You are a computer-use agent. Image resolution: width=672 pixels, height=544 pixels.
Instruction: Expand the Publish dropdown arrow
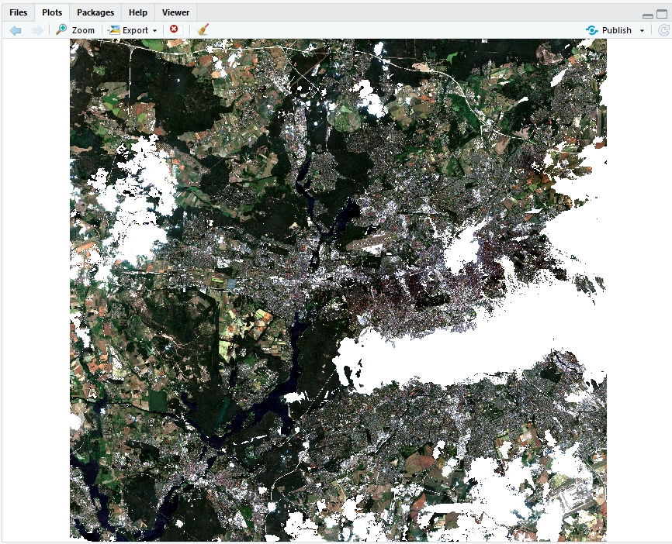click(642, 31)
